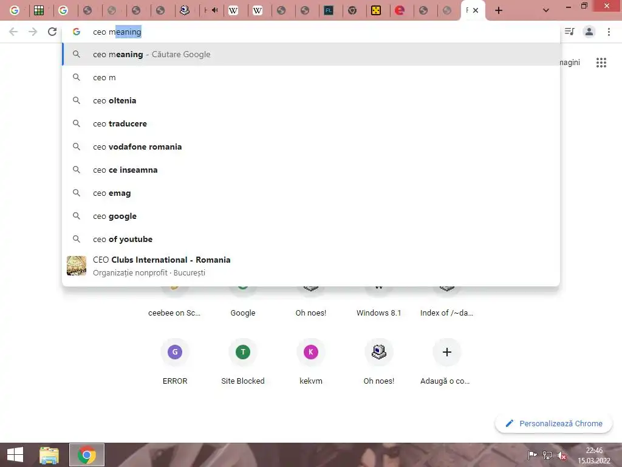The image size is (622, 467).
Task: Open Chrome's three-dot menu
Action: [x=609, y=32]
